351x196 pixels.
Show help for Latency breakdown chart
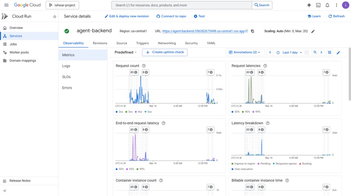267,123
